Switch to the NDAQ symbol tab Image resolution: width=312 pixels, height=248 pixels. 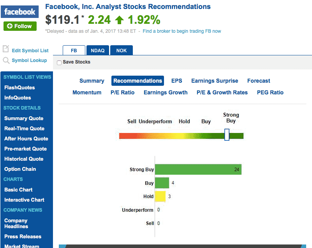point(98,51)
